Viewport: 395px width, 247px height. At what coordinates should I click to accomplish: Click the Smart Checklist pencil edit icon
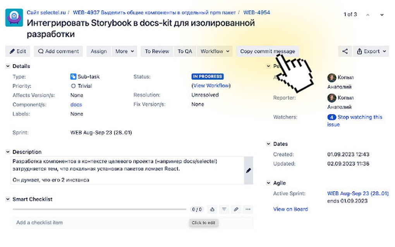point(236,209)
